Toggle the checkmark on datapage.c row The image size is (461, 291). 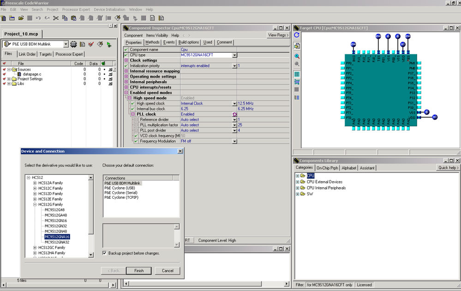coord(4,74)
